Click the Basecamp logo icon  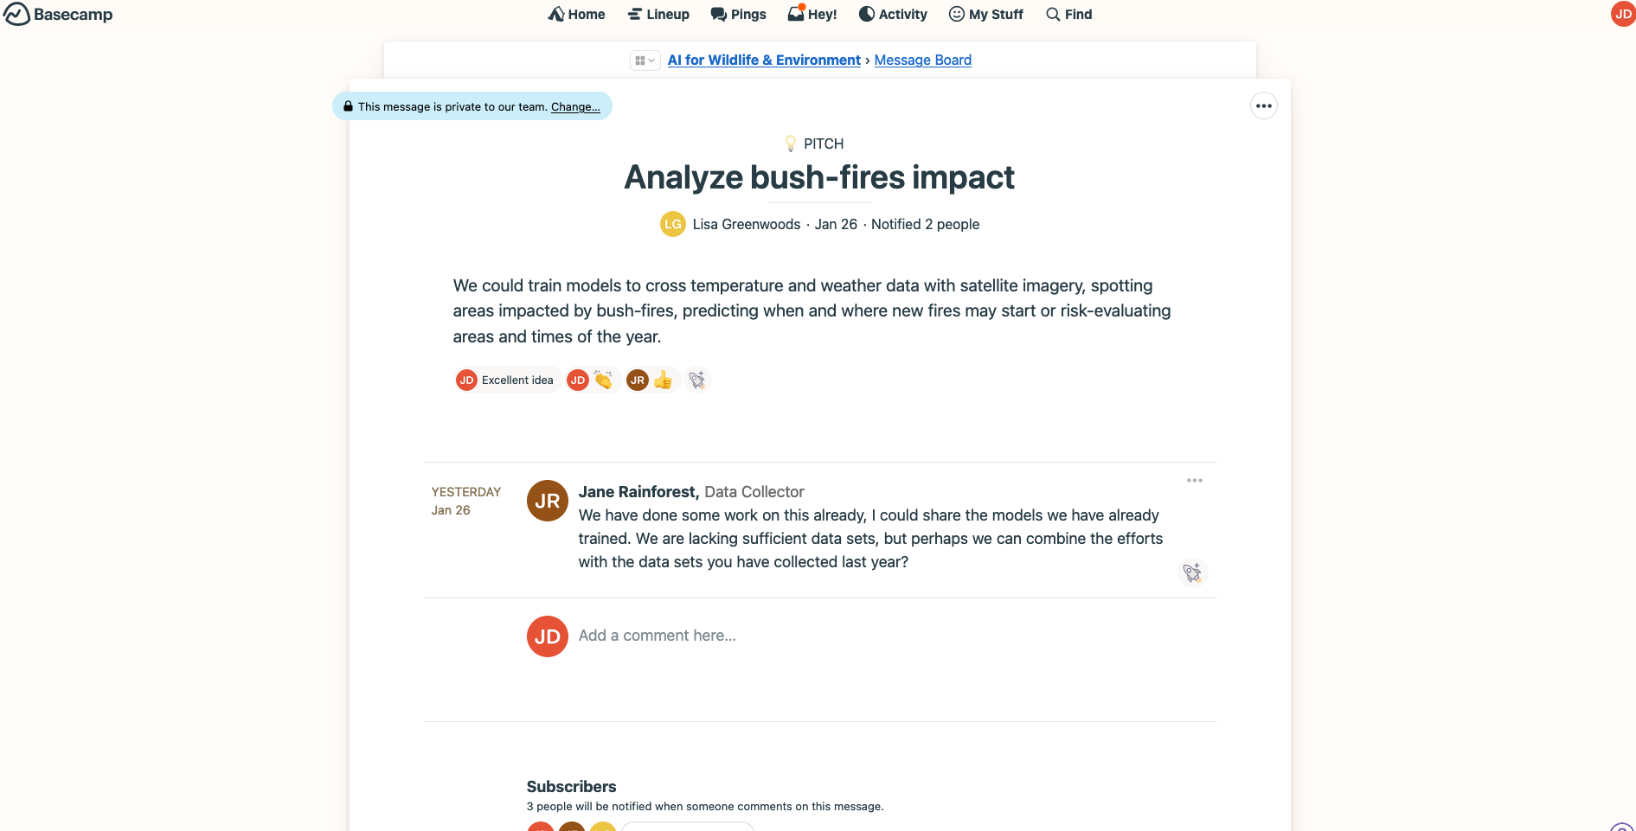[x=17, y=14]
